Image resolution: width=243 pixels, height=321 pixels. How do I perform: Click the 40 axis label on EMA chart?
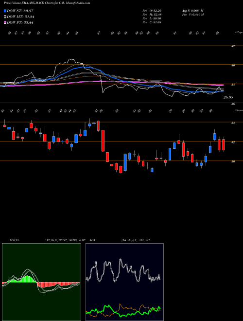[233, 66]
